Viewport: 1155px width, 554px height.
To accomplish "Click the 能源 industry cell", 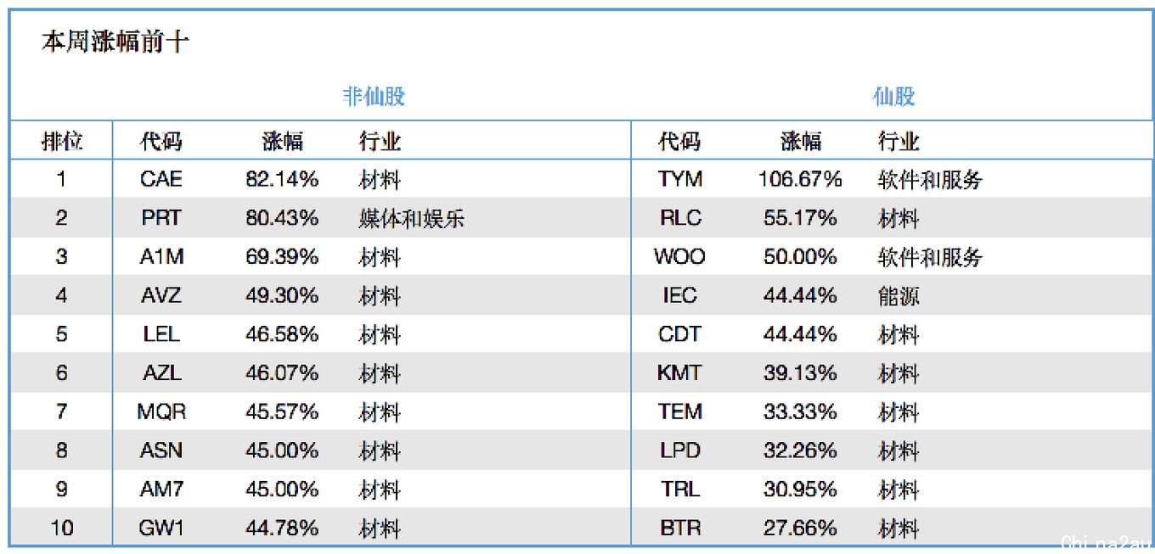I will (899, 296).
